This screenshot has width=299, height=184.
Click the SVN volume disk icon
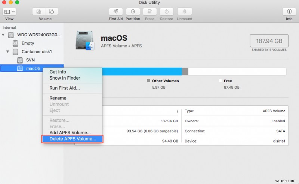(20, 60)
